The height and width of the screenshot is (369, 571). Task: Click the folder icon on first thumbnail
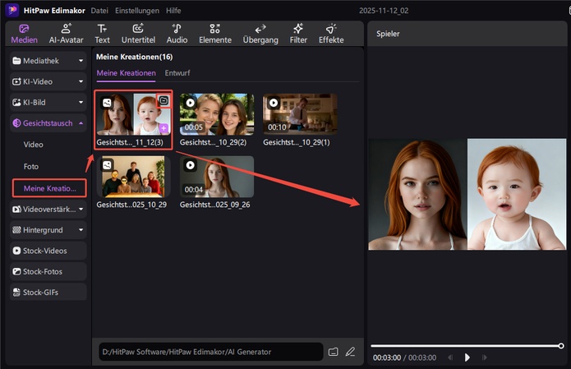tap(163, 100)
